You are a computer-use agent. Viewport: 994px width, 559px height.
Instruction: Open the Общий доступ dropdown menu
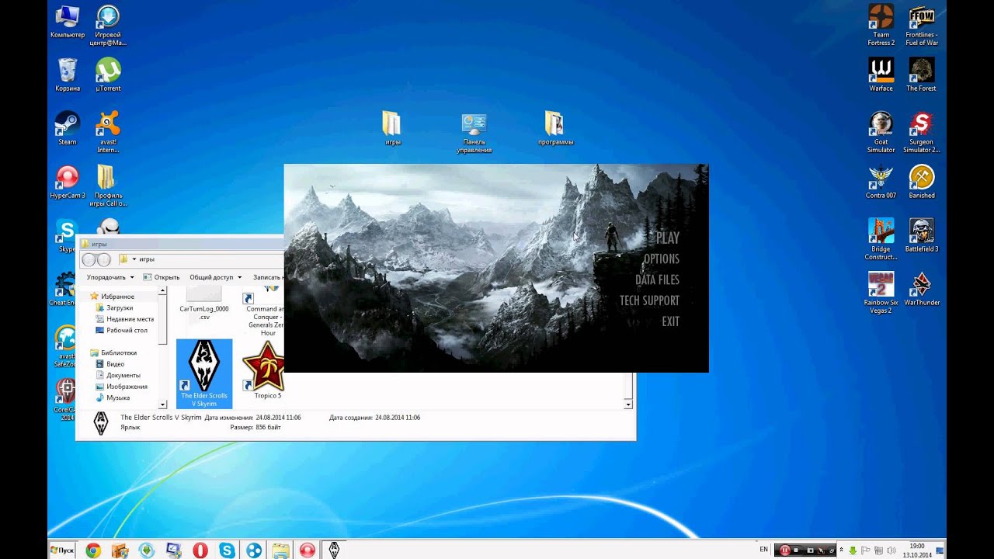coord(215,277)
